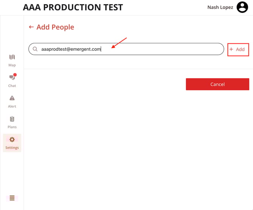Click the red chat notification badge
This screenshot has height=210, width=253.
tap(15, 75)
